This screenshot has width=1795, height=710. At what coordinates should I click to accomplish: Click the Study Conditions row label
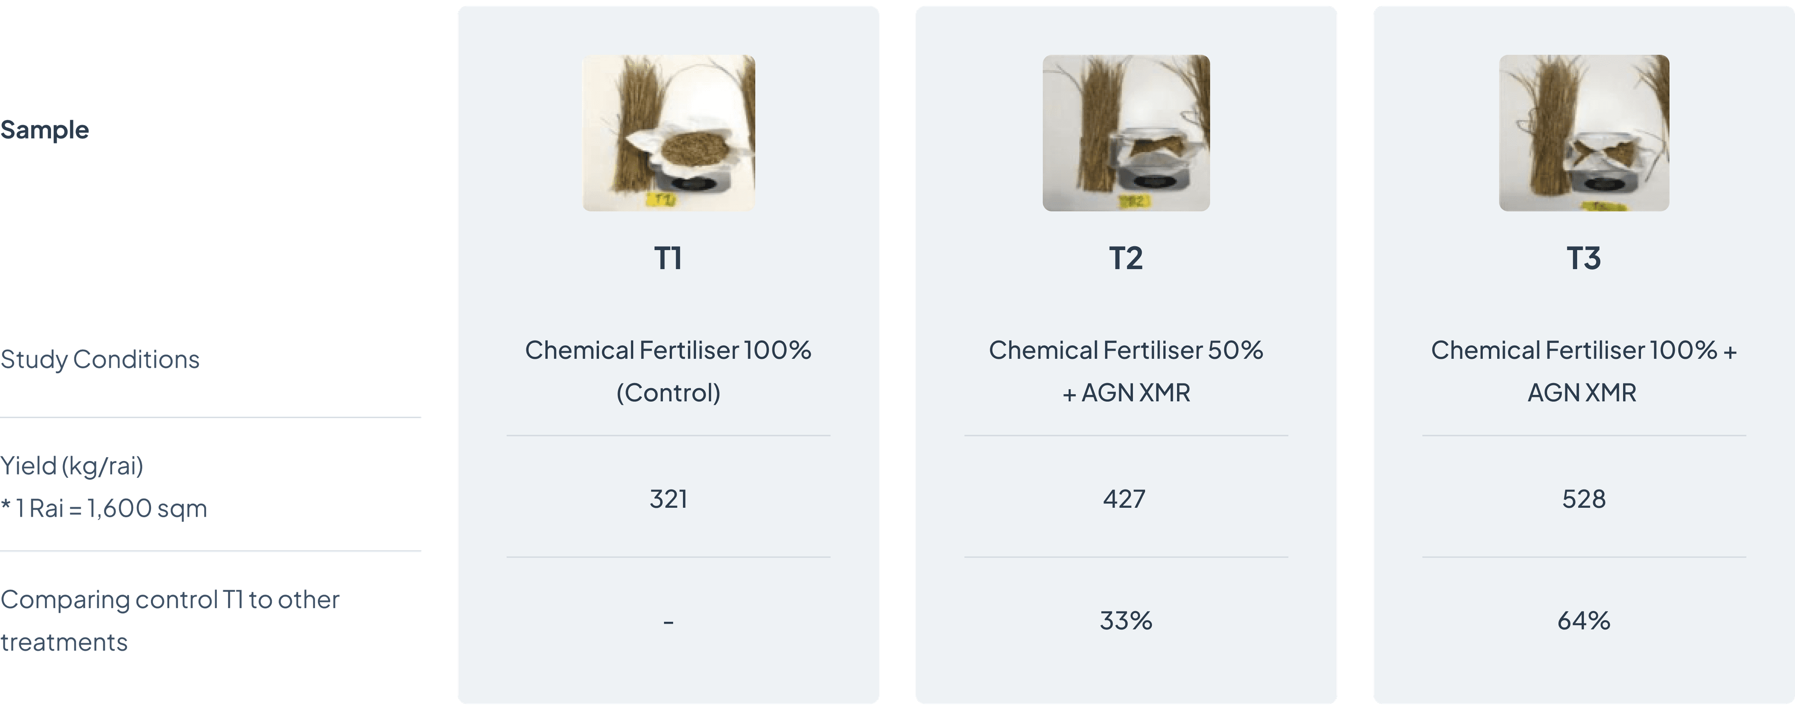[100, 359]
